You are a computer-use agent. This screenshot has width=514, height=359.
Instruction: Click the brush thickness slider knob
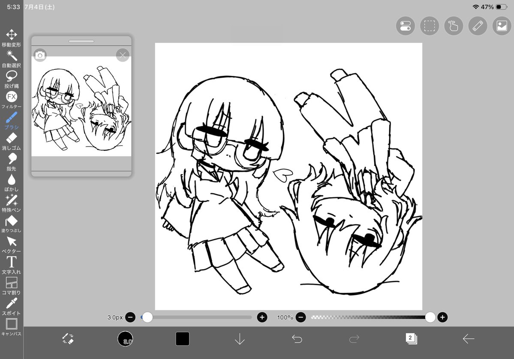pyautogui.click(x=147, y=317)
